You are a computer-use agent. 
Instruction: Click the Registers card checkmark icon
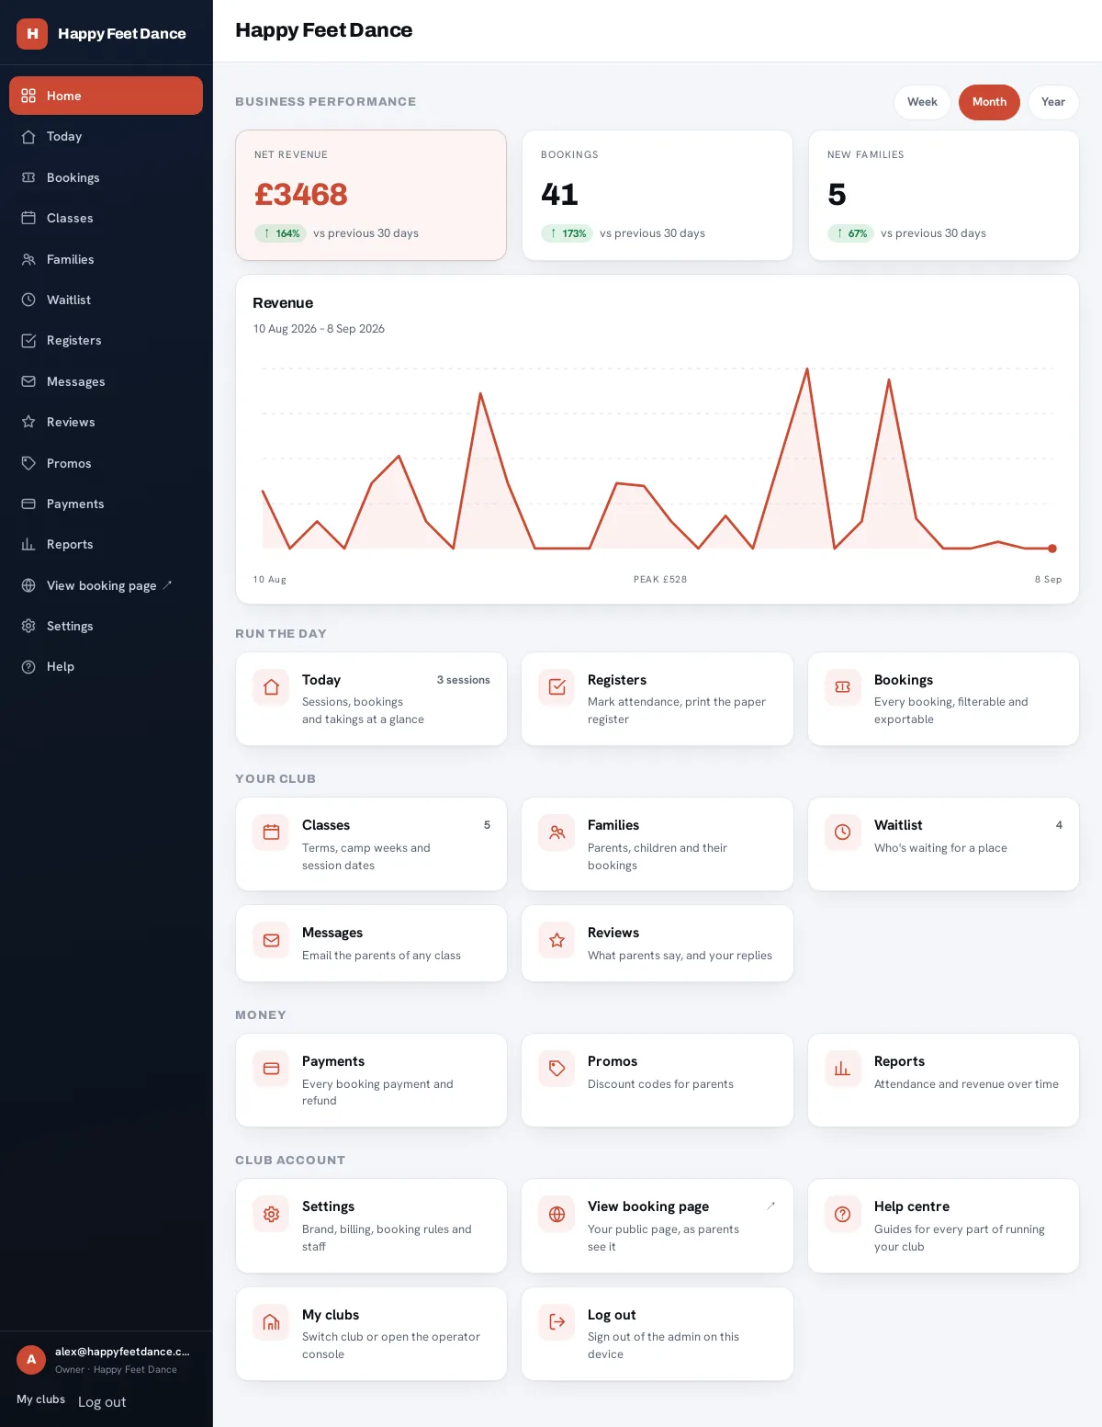tap(557, 687)
